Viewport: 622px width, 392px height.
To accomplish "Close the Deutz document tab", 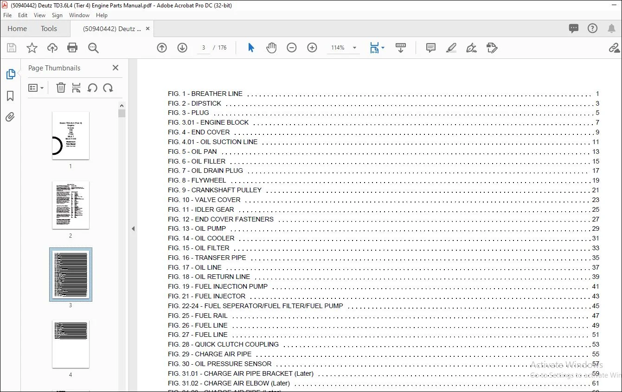I will 147,29.
